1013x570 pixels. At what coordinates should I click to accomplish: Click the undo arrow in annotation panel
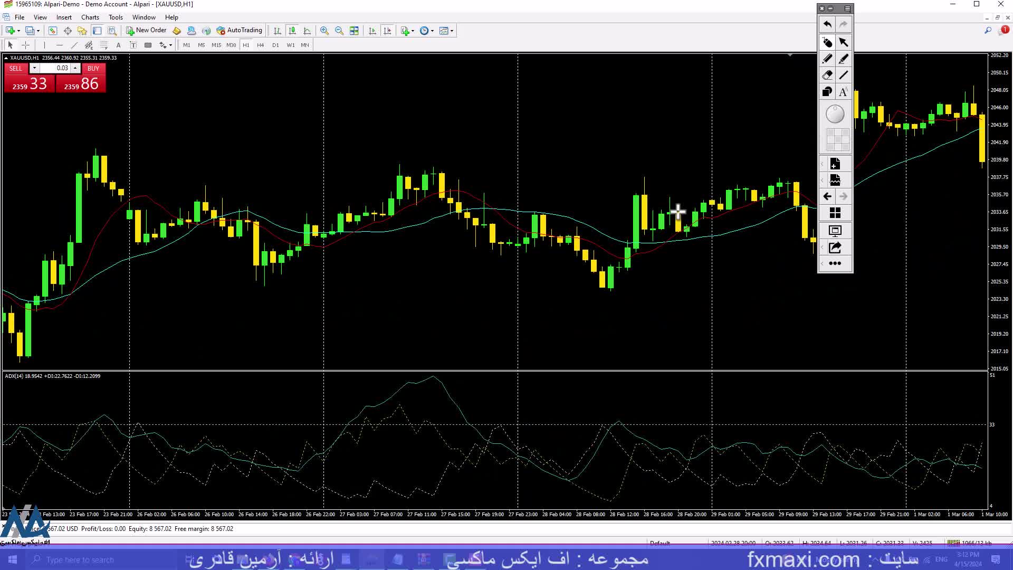coord(827,24)
